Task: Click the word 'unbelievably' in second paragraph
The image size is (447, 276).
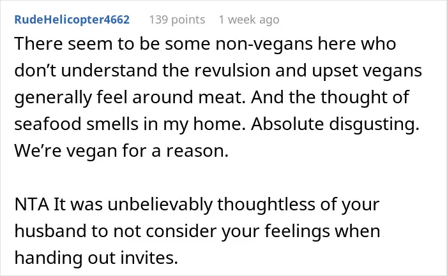Action: tap(160, 205)
